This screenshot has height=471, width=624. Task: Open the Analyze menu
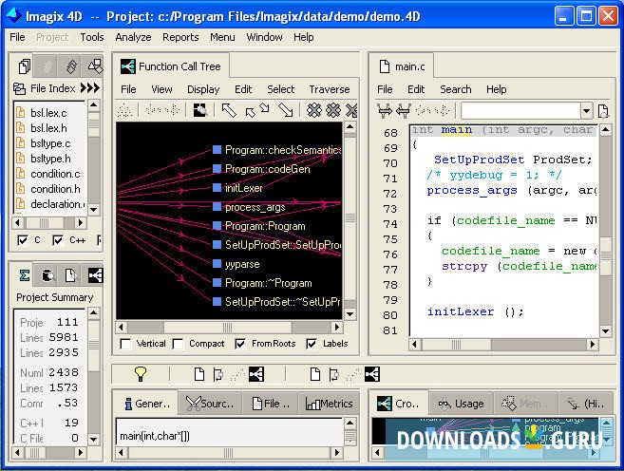tap(133, 37)
